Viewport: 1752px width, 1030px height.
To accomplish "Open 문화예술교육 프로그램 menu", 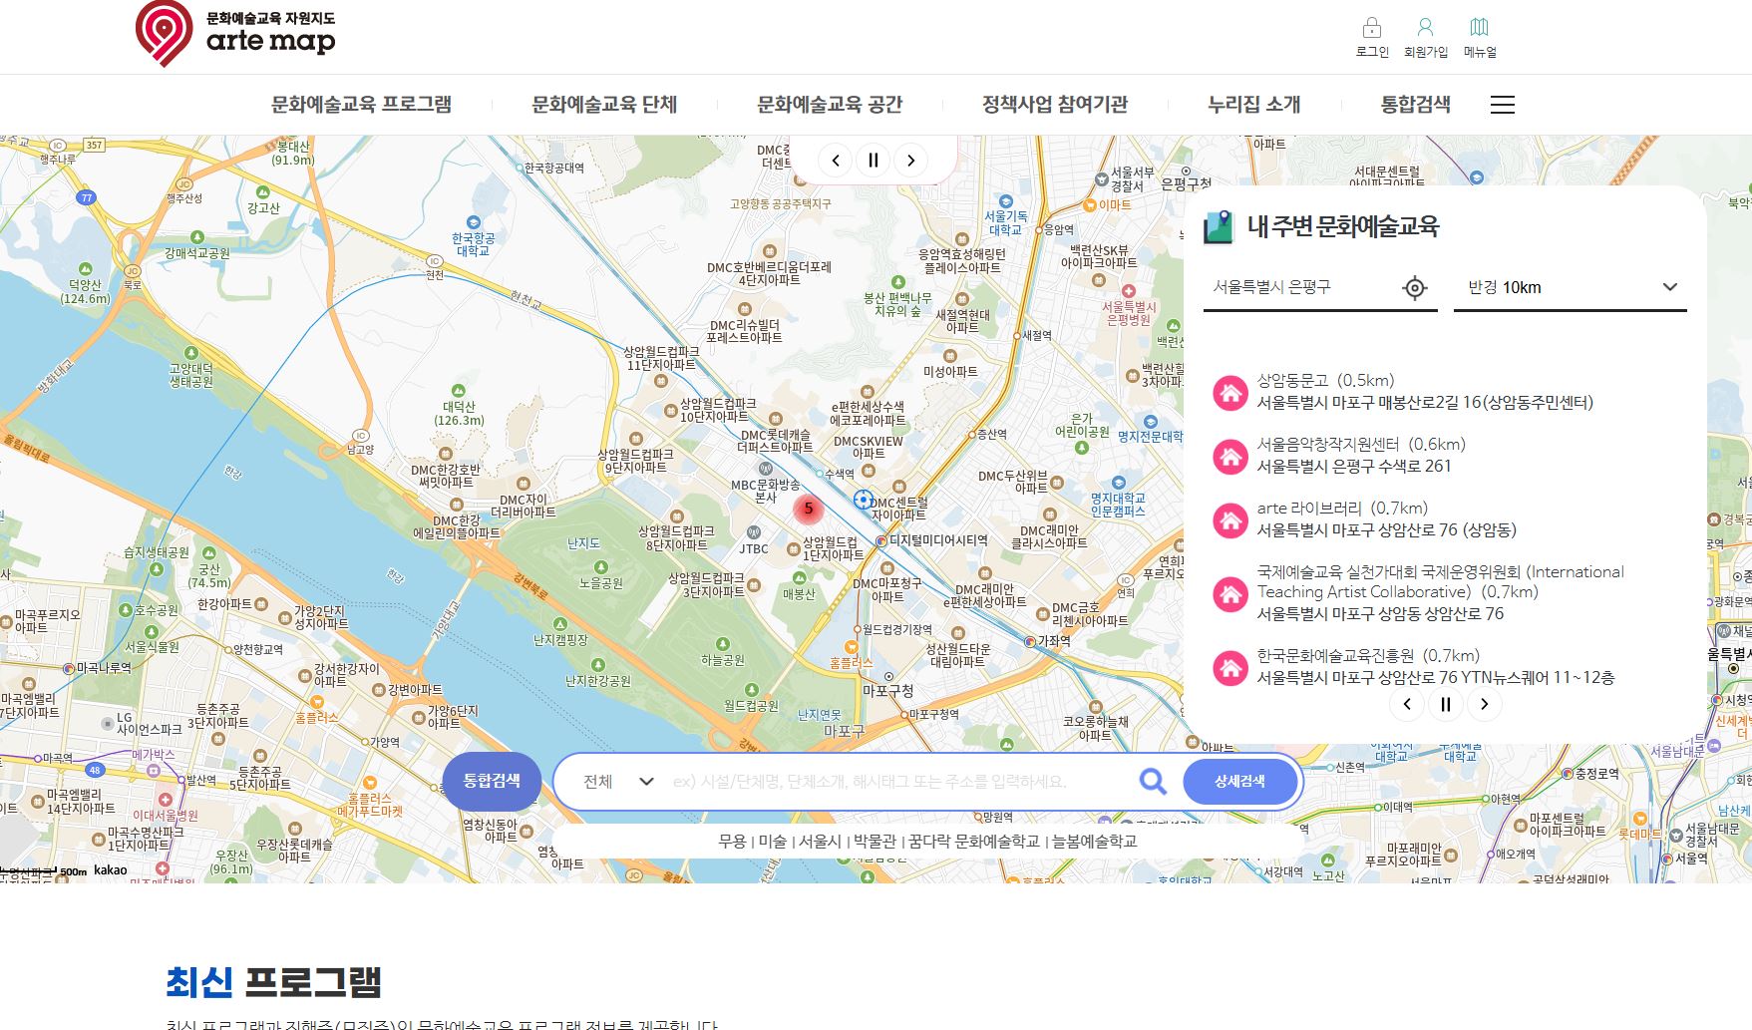I will (x=361, y=105).
